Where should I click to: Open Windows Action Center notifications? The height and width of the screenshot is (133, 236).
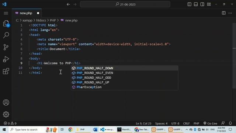pos(230,130)
